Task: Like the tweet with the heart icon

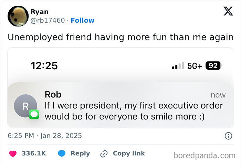Action: [12, 153]
